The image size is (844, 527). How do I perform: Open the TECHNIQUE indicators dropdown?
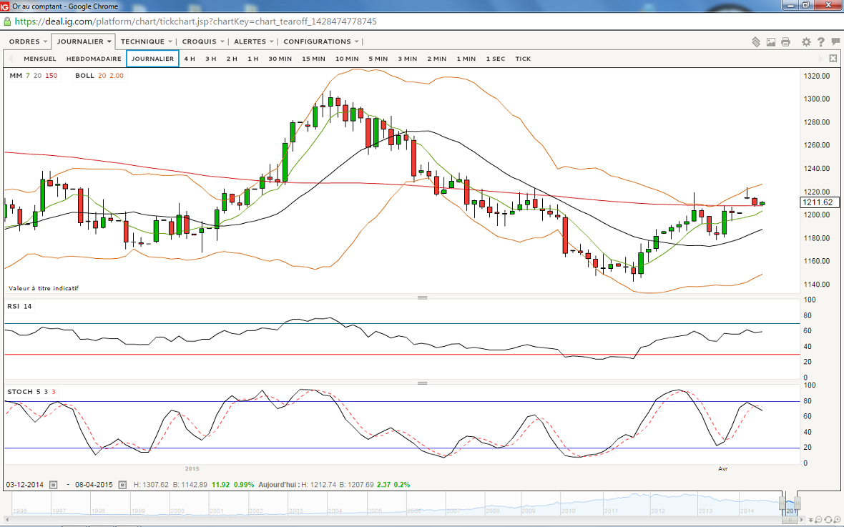pyautogui.click(x=146, y=41)
